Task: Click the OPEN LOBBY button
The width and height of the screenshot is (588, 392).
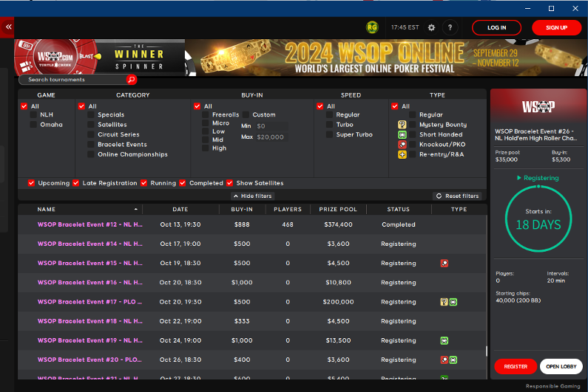Action: (x=561, y=367)
